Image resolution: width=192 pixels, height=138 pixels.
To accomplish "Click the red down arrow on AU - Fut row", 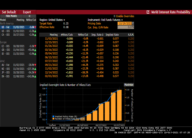I will tap(35, 65).
